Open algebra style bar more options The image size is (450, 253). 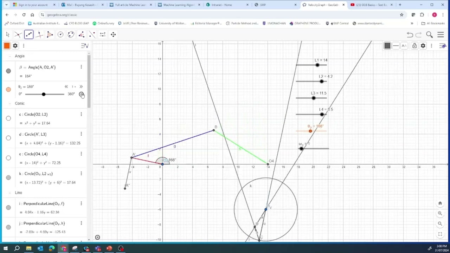pos(24,46)
